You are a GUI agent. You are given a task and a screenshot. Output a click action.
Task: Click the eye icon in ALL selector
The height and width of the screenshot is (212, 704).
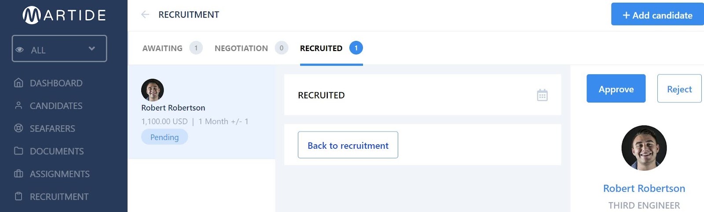(20, 50)
